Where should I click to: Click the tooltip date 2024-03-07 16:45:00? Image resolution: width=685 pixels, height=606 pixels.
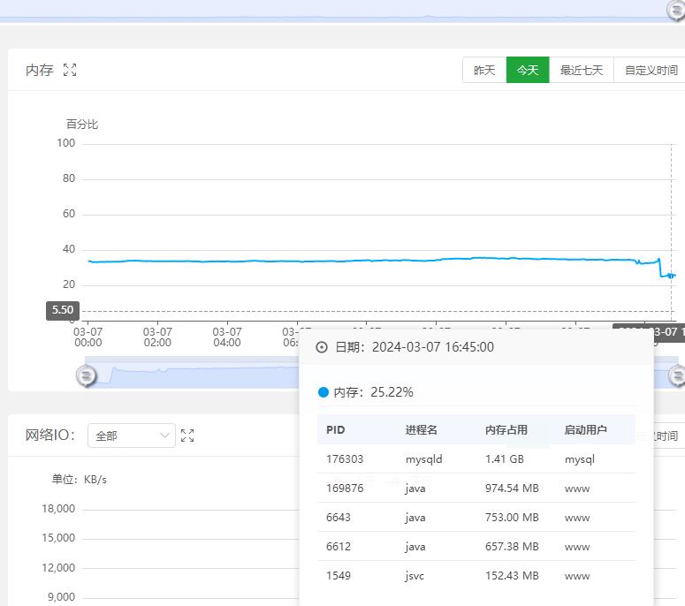432,347
